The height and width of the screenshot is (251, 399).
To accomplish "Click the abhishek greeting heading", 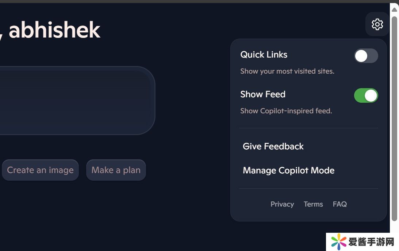I will [x=54, y=30].
